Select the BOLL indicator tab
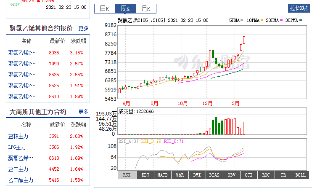The image size is (312, 188). coord(301,175)
